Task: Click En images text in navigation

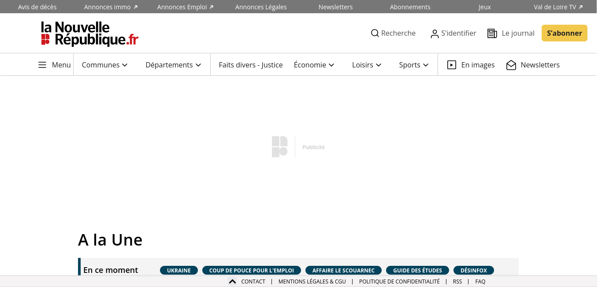Action: click(478, 65)
